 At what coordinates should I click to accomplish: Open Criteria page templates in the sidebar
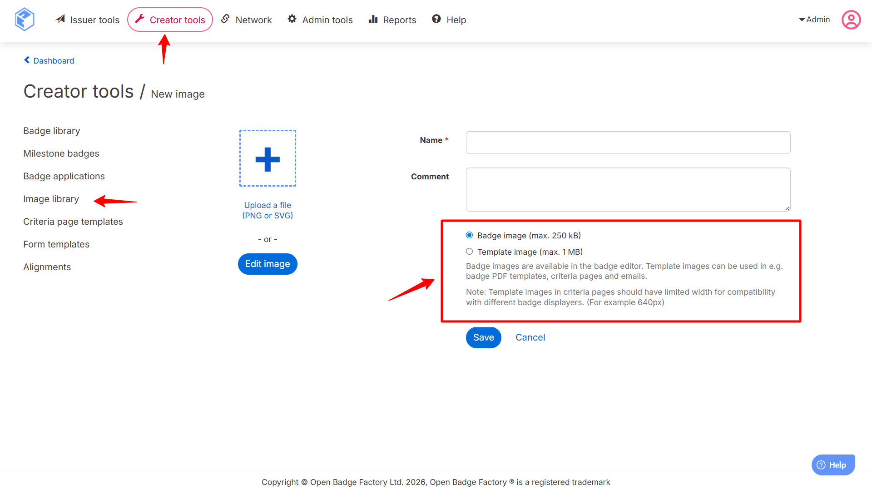click(x=73, y=222)
